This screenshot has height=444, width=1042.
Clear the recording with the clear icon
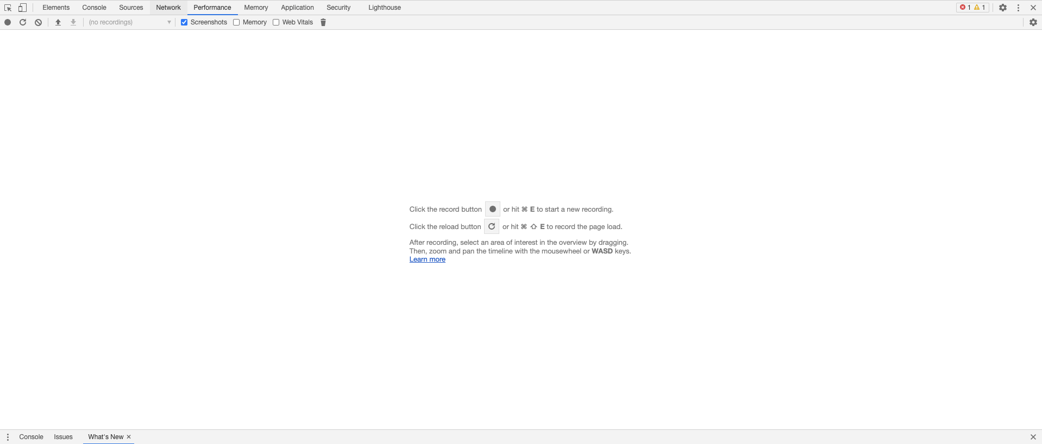click(38, 22)
